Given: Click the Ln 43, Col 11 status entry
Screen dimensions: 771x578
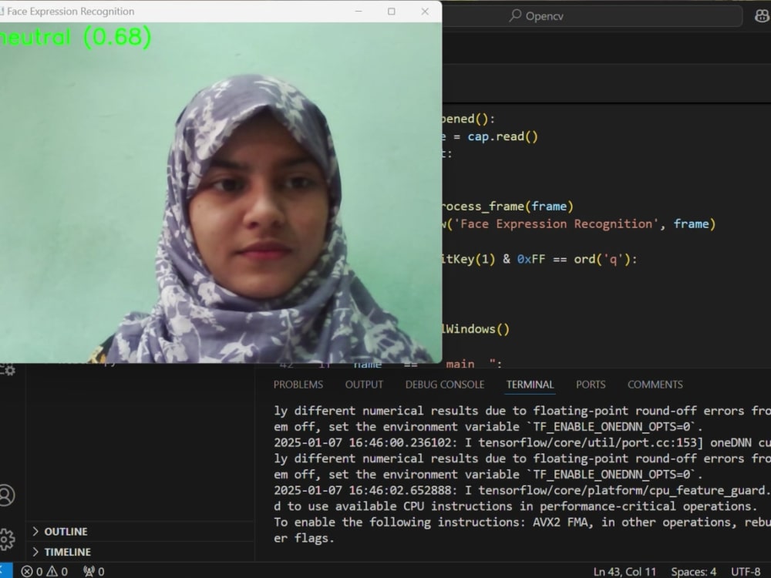Looking at the screenshot, I should coord(625,572).
